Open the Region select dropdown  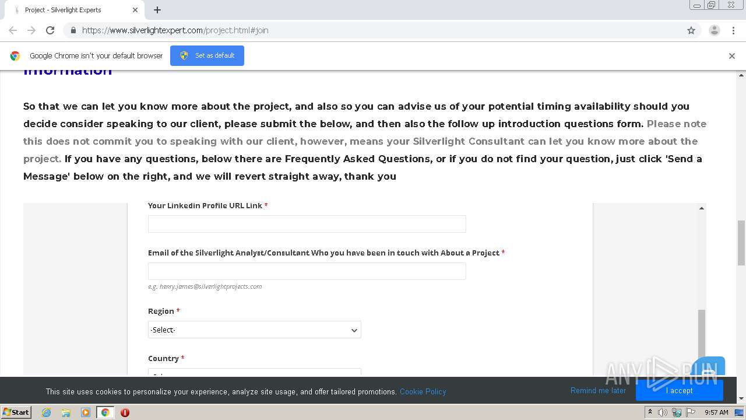pyautogui.click(x=255, y=330)
